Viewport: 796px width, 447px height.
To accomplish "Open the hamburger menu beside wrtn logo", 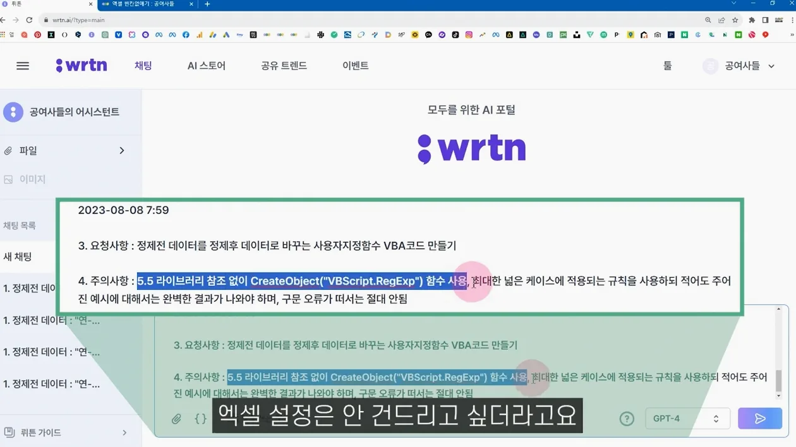I will click(x=23, y=66).
